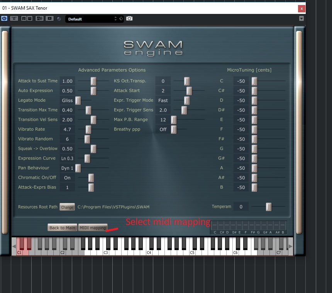
Task: Click the insert bypass icon next to power button
Action: 14,18
